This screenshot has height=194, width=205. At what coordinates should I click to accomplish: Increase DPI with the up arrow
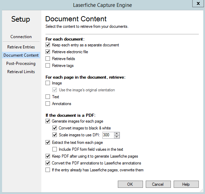click(x=116, y=134)
